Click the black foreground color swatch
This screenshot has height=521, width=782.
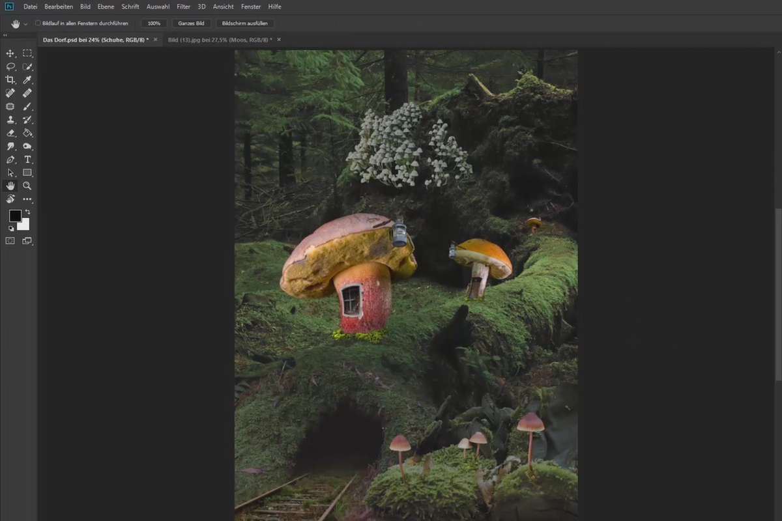tap(14, 216)
